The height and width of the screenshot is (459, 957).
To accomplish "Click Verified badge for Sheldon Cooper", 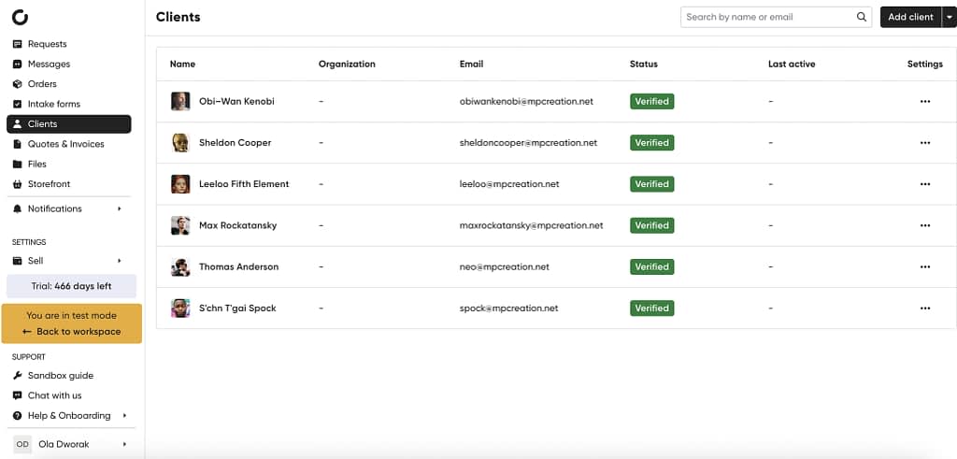I will point(651,143).
